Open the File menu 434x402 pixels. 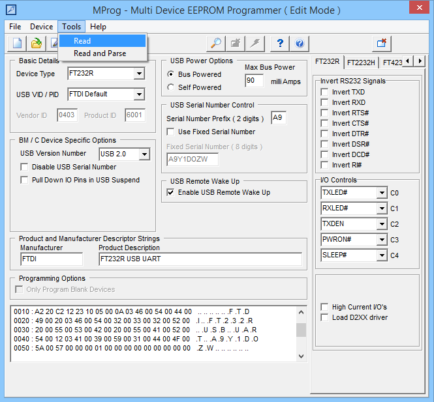click(x=15, y=27)
